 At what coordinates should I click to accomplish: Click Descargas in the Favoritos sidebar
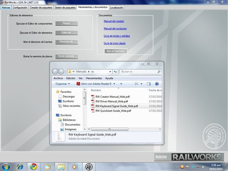tap(69, 97)
